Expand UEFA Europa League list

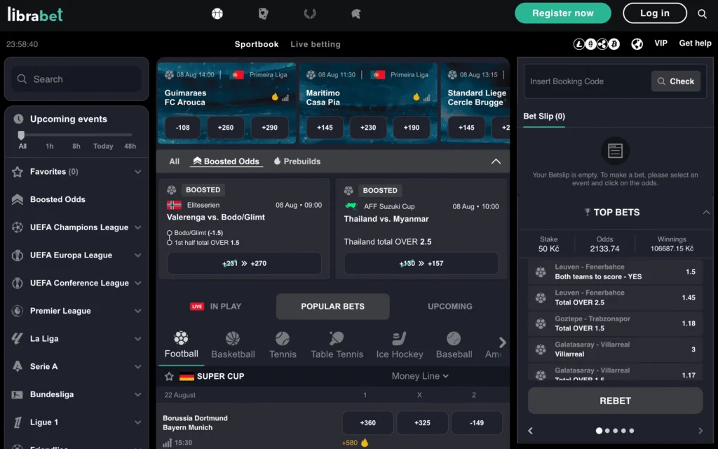pyautogui.click(x=138, y=255)
